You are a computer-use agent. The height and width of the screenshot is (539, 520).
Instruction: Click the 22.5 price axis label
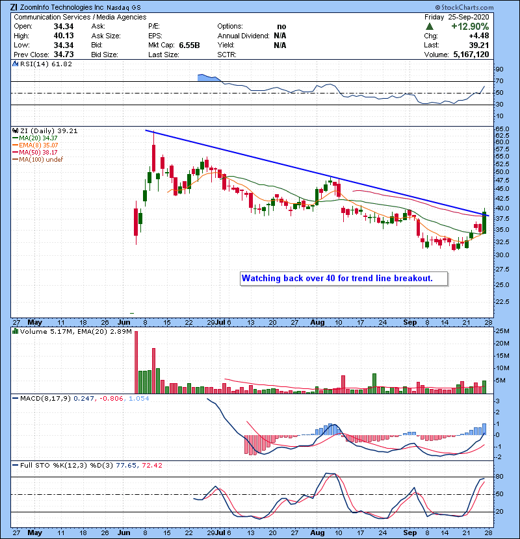coord(502,302)
